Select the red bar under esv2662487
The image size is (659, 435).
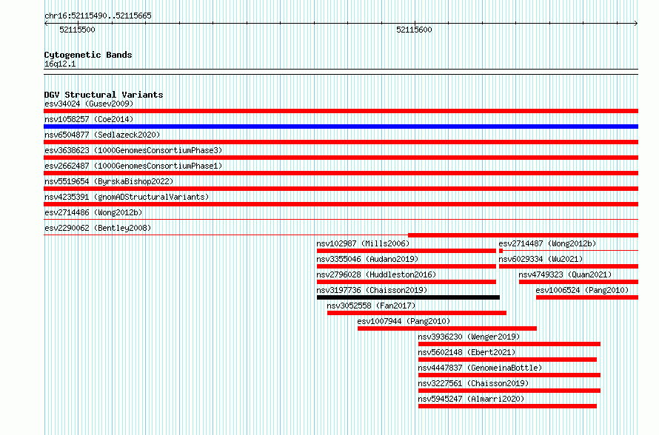coord(341,173)
